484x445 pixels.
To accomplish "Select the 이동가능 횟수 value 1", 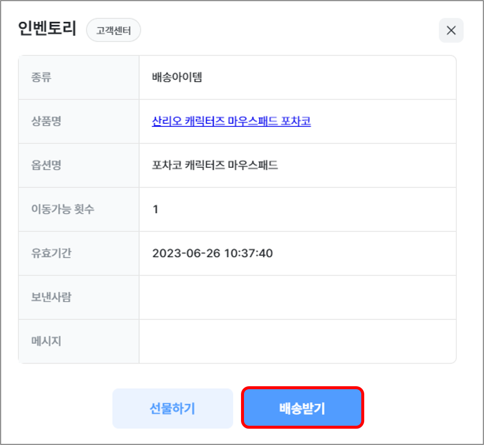I will click(x=155, y=209).
